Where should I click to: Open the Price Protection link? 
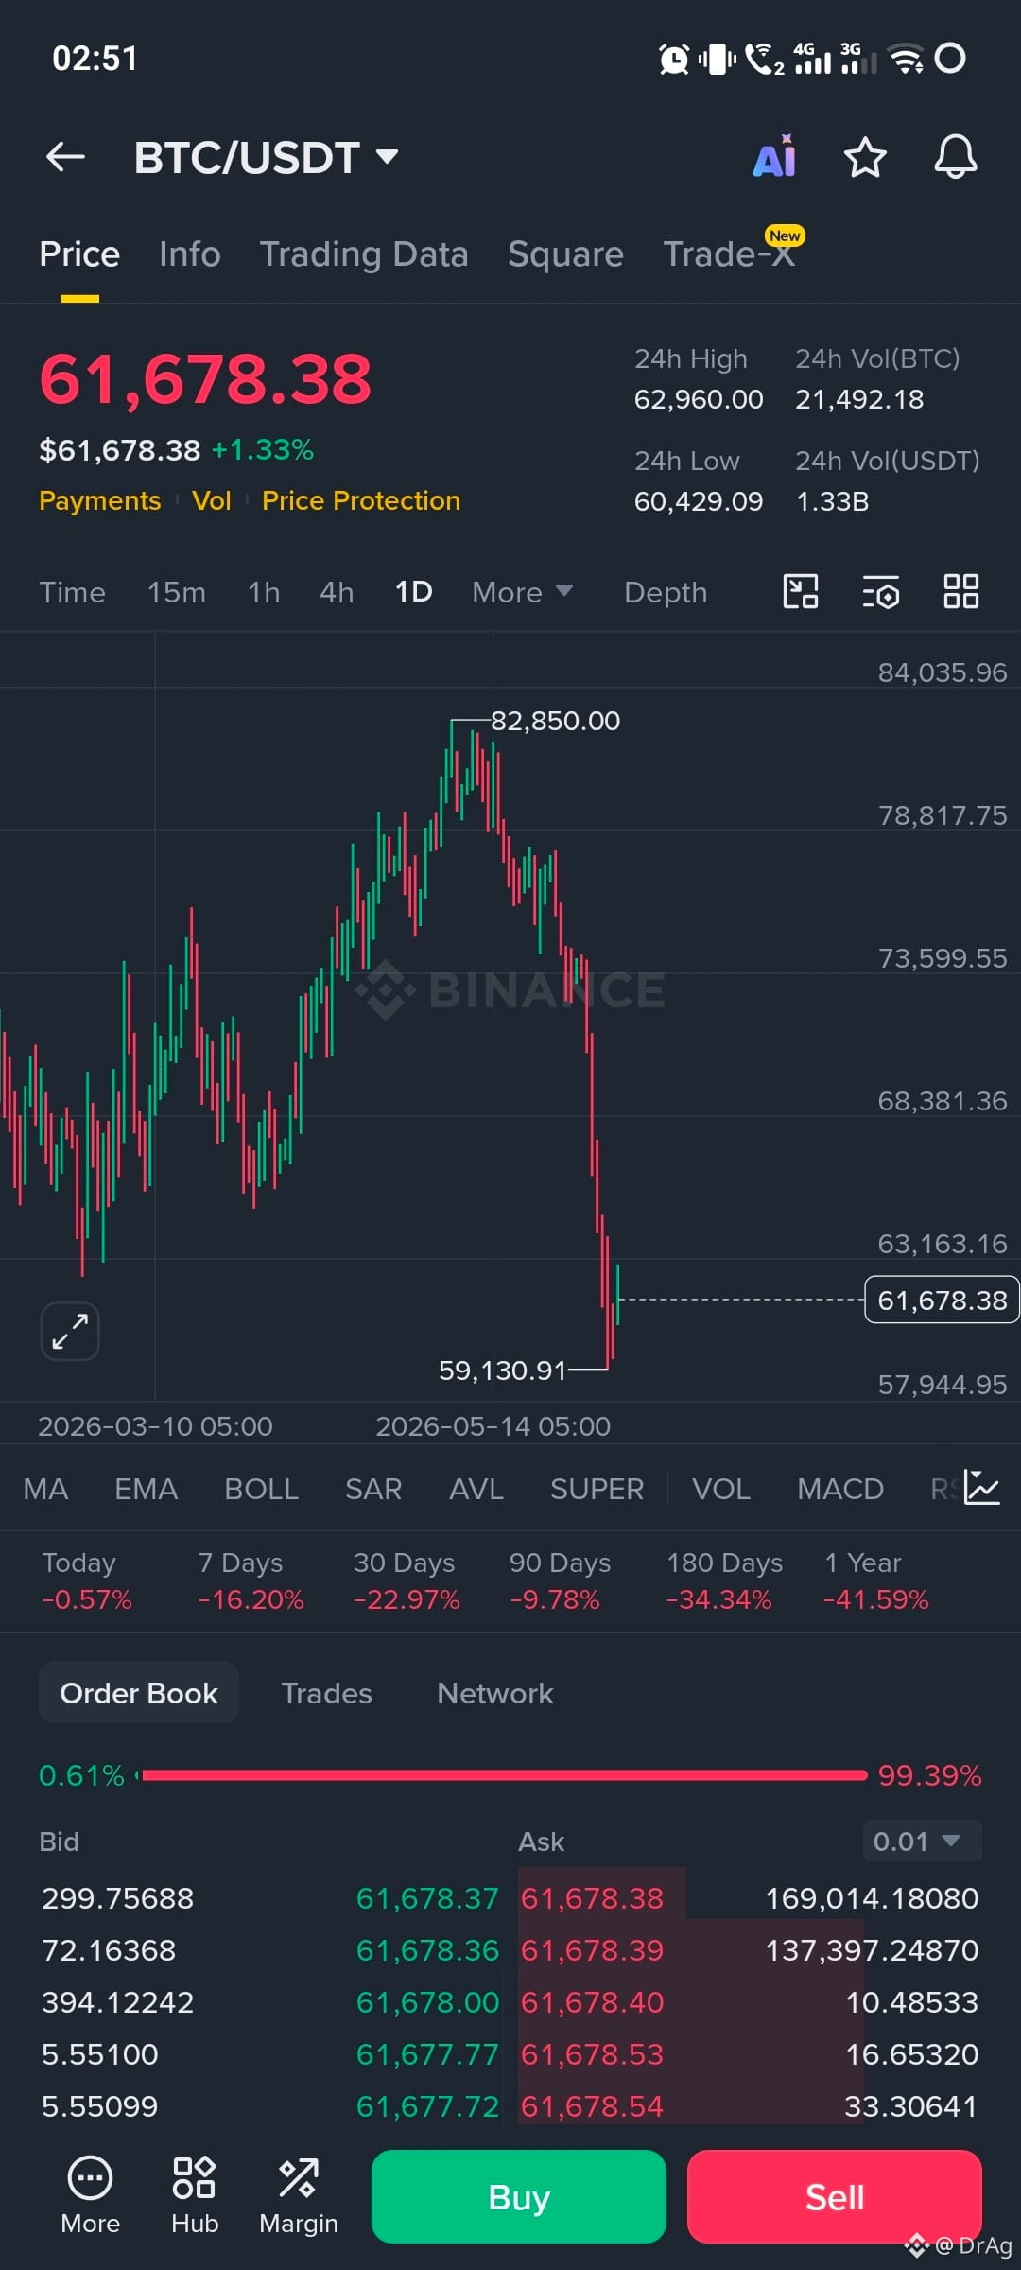point(361,500)
